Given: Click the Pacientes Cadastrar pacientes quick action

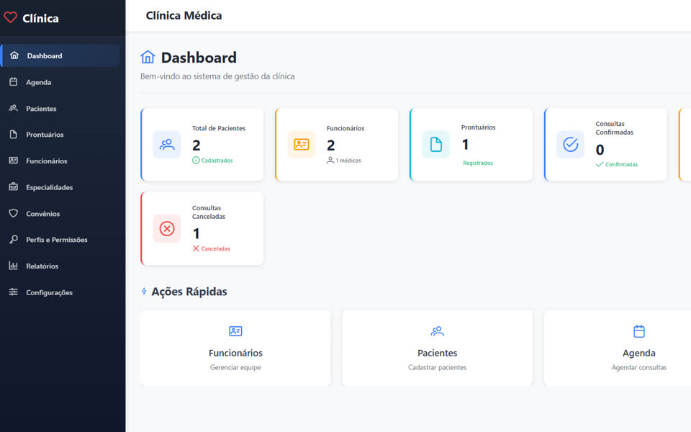Looking at the screenshot, I should click(x=437, y=348).
